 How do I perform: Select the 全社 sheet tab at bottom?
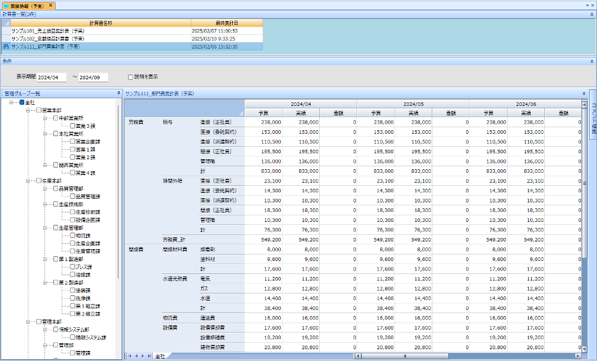point(160,356)
